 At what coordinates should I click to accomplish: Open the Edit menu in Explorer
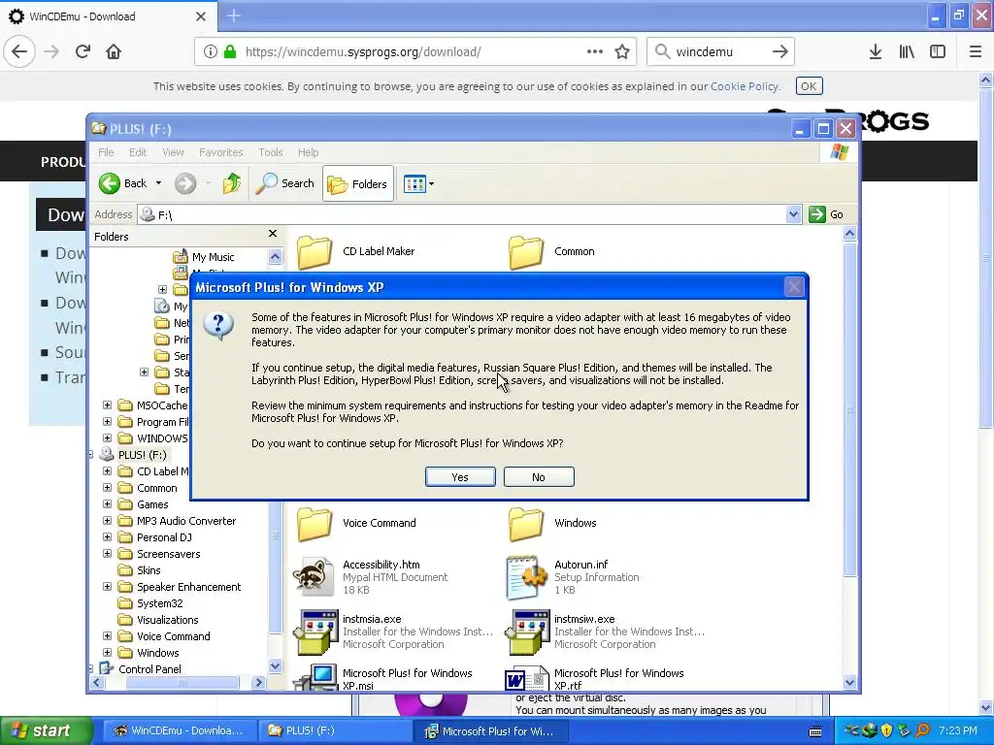[138, 152]
